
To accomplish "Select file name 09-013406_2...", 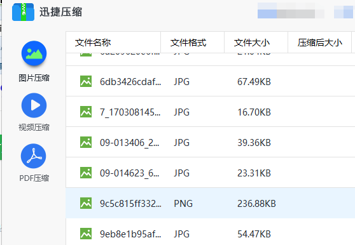I will 130,143.
